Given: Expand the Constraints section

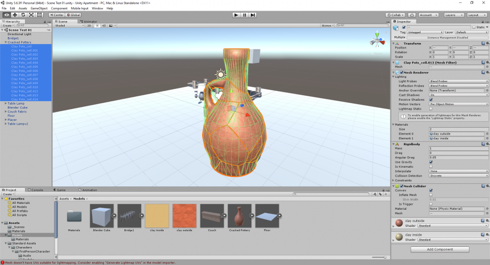Looking at the screenshot, I should click(393, 180).
